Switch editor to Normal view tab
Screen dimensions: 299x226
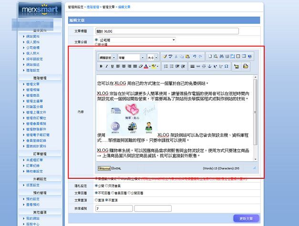(x=104, y=168)
